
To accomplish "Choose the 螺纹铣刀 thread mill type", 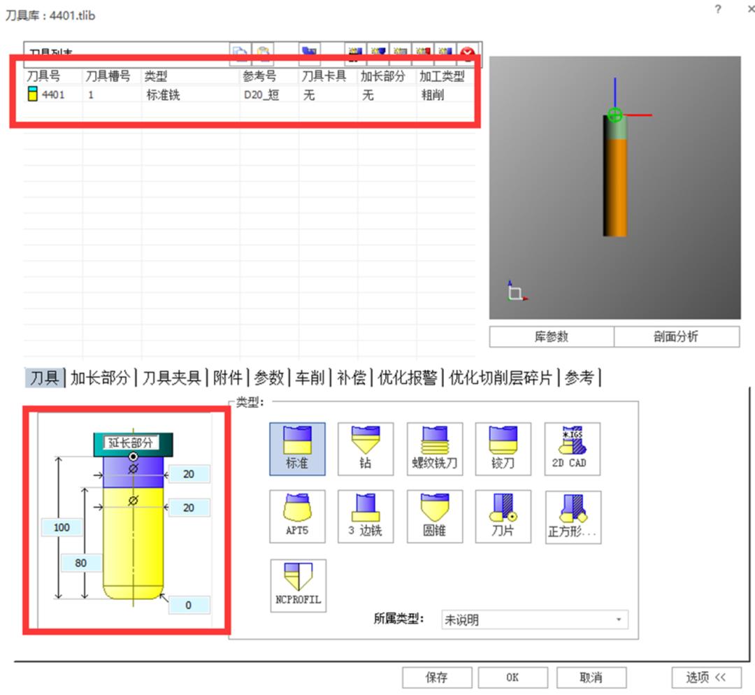I will coord(435,449).
